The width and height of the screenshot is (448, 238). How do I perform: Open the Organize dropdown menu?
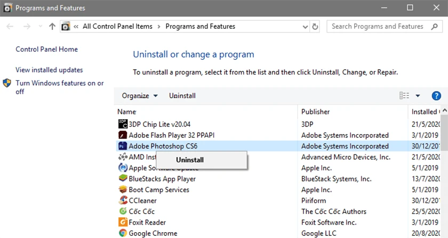[x=140, y=96]
